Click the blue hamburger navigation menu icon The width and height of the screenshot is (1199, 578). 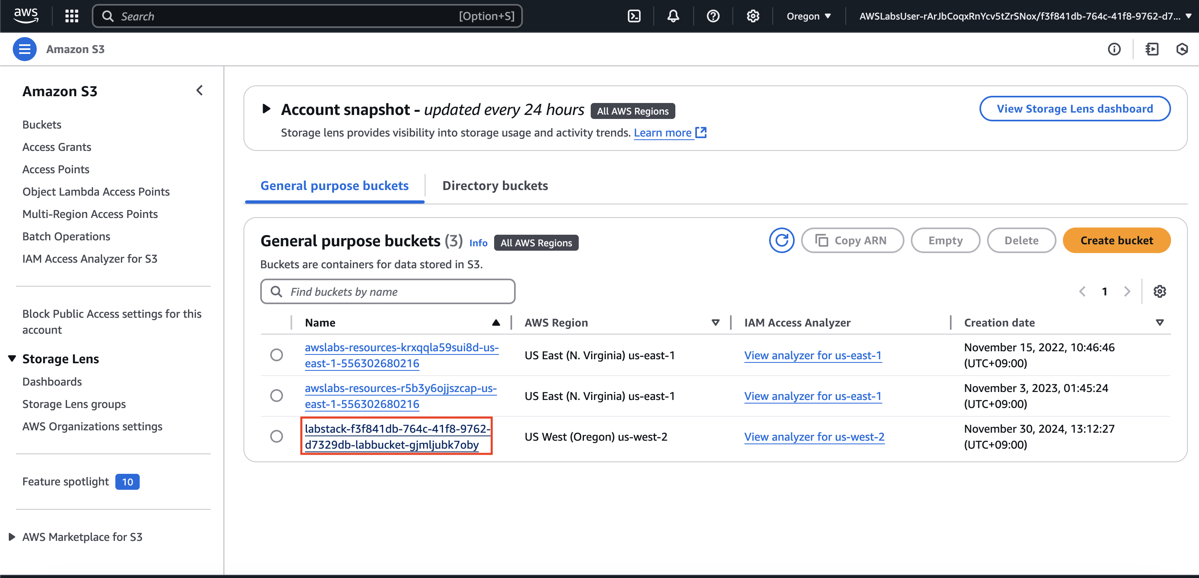coord(25,49)
